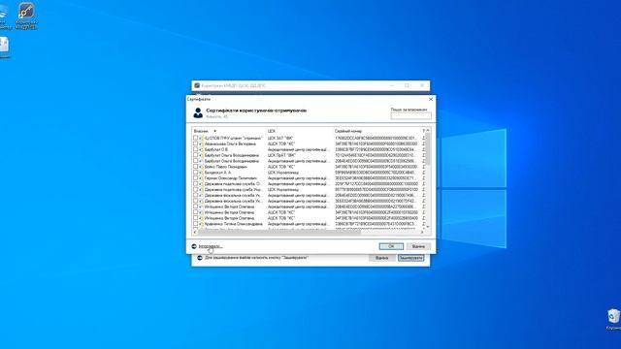The height and width of the screenshot is (349, 621).
Task: Click right arrow of horizontal list scrollbar
Action: tap(422, 232)
